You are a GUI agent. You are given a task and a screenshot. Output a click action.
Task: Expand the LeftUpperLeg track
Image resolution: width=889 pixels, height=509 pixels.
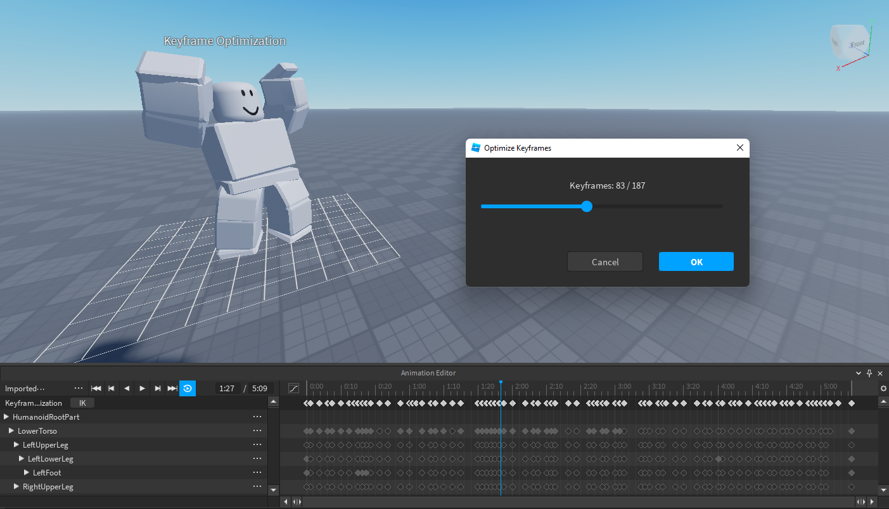tap(16, 444)
